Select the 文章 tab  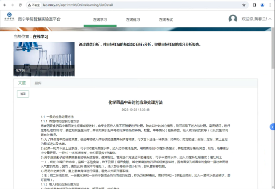point(22,83)
